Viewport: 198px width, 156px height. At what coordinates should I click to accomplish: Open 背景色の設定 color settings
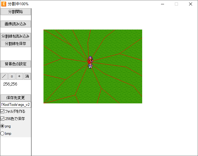(16, 64)
